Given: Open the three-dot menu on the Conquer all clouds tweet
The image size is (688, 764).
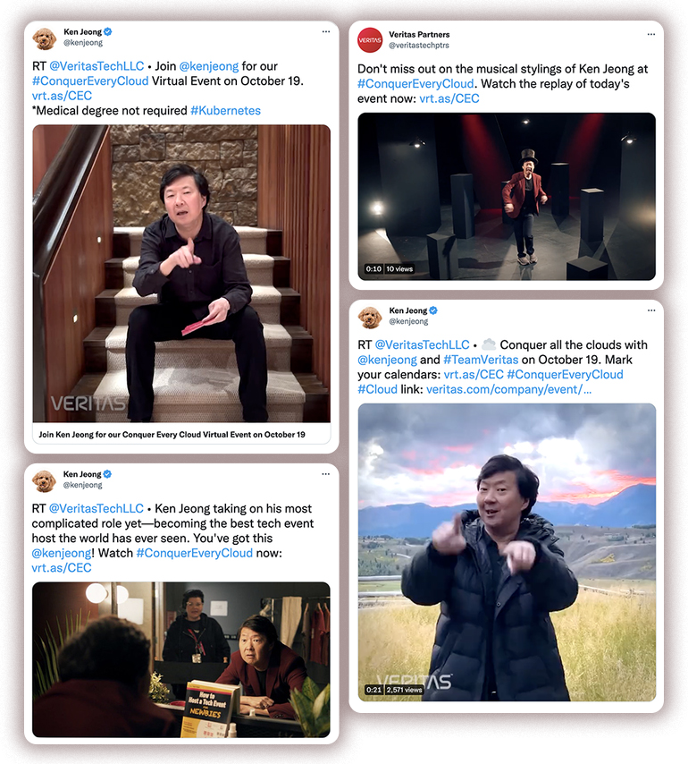Looking at the screenshot, I should (651, 310).
